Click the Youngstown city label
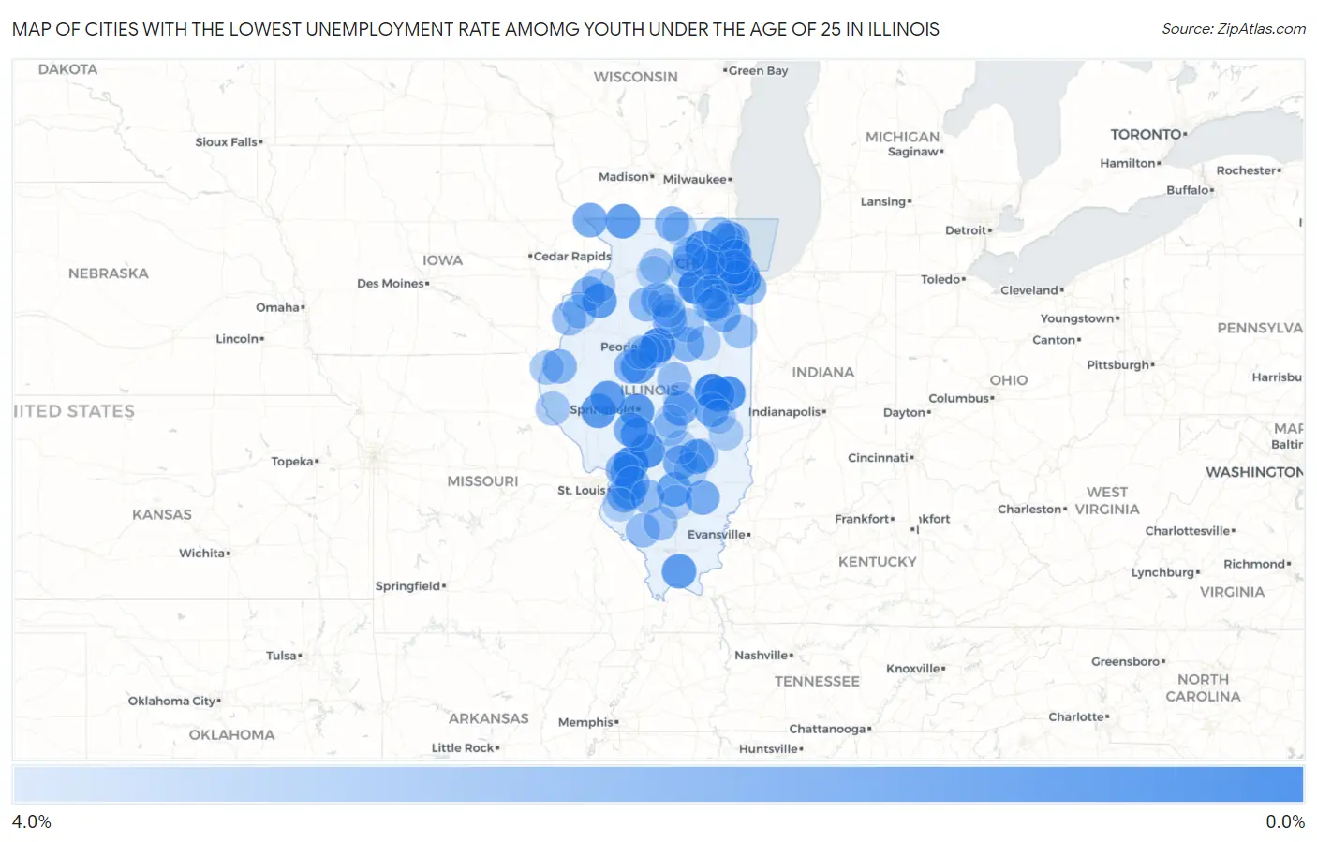Image resolution: width=1317 pixels, height=842 pixels. click(x=1079, y=318)
